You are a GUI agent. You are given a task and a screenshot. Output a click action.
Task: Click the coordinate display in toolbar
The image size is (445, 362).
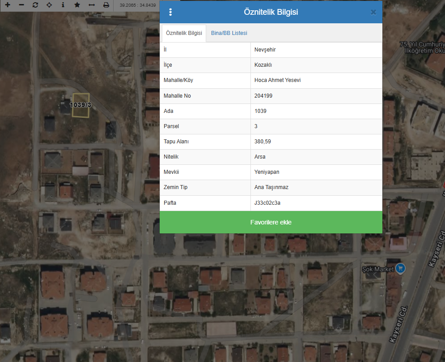tap(138, 5)
